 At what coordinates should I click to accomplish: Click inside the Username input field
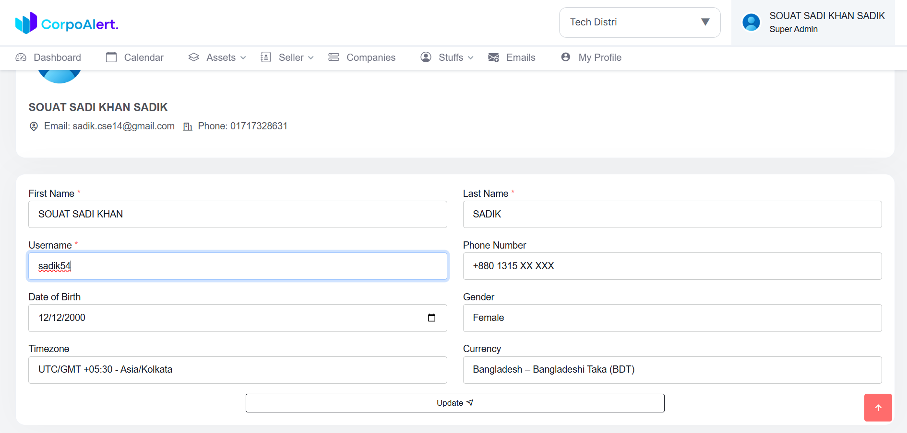tap(238, 266)
